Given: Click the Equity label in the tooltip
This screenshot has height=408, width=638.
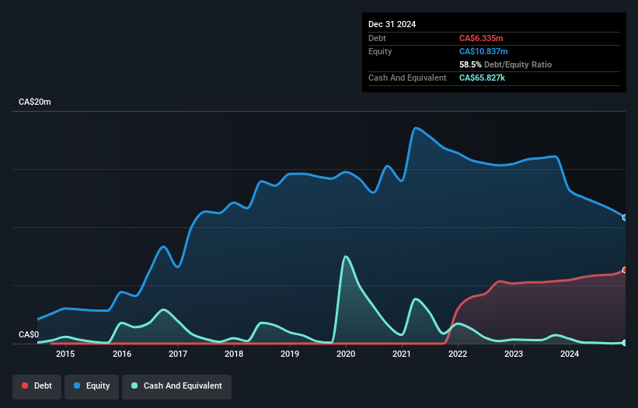Looking at the screenshot, I should (x=380, y=51).
